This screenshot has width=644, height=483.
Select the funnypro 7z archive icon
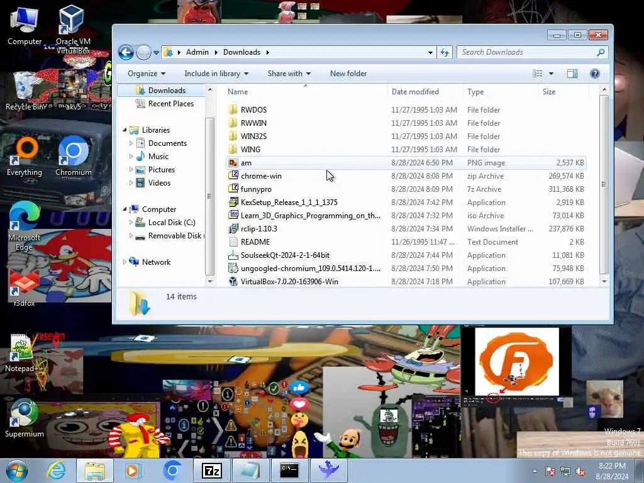tap(233, 189)
